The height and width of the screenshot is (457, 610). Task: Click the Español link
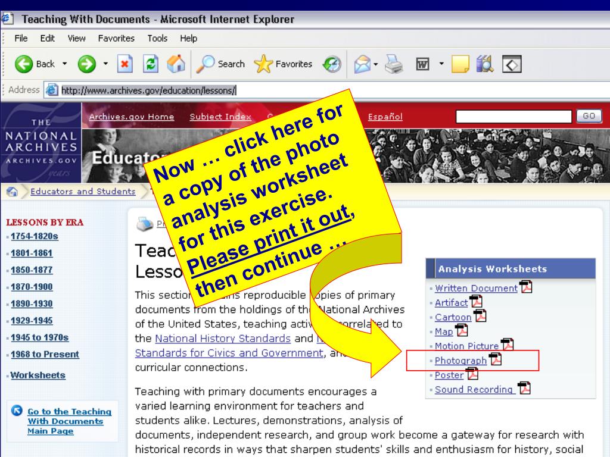(385, 117)
